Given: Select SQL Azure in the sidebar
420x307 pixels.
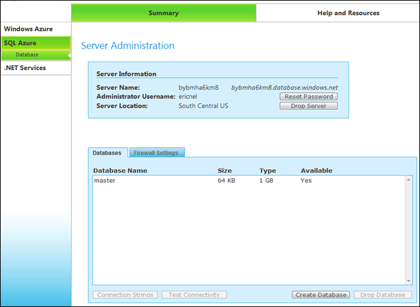Looking at the screenshot, I should pos(36,43).
